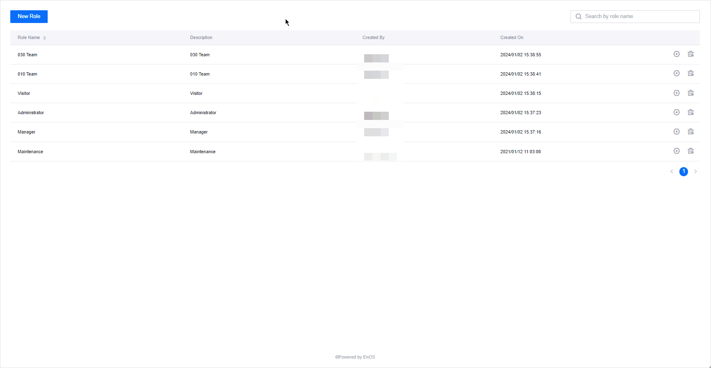Select the Administrator role name cell
711x368 pixels.
31,113
